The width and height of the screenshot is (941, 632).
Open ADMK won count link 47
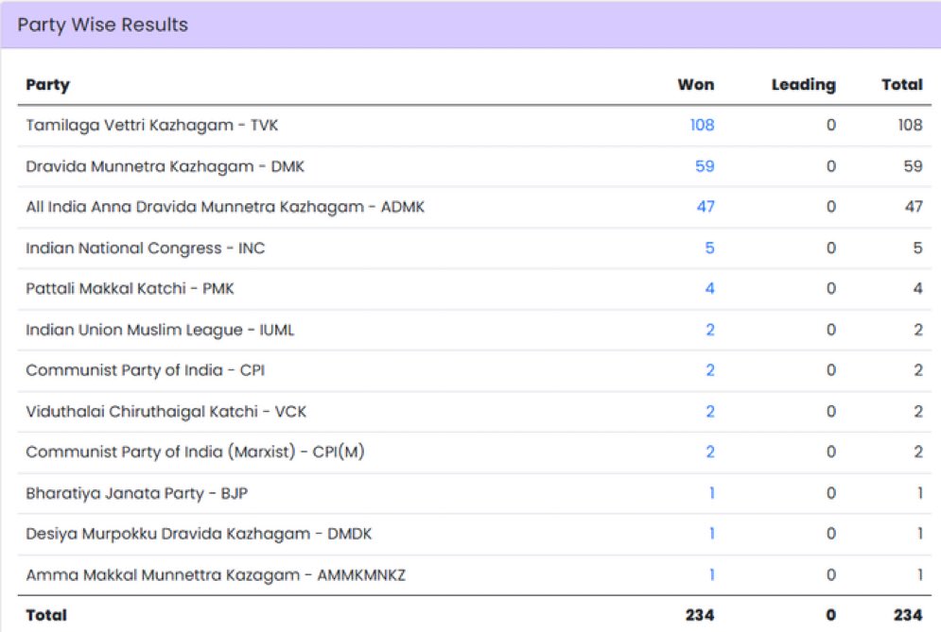click(706, 207)
